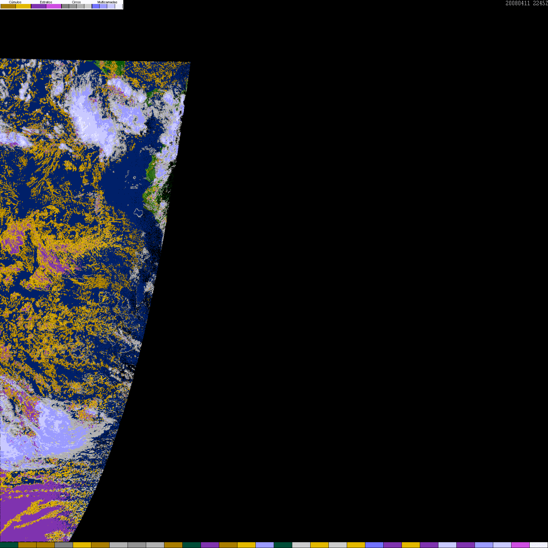
Task: Click the yellow Cúmulos legend swatch
Action: [23, 6]
